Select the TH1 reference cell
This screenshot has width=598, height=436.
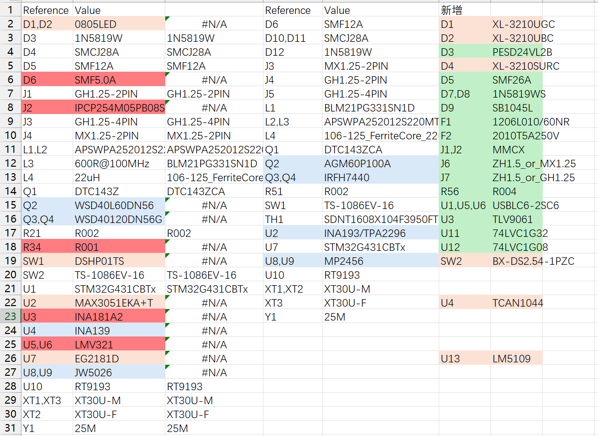coord(293,219)
